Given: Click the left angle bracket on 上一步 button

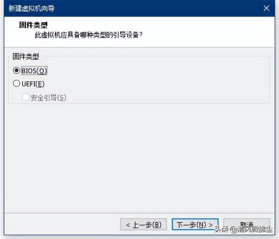Looking at the screenshot, I should pos(128,225).
